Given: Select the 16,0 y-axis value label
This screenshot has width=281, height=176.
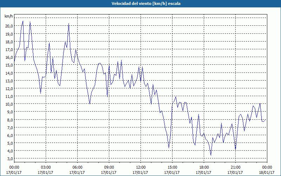Looking at the screenshot, I should (9, 57).
